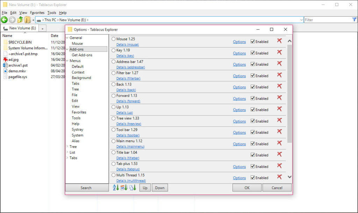This screenshot has width=358, height=213.
Task: Uncheck Enabled for Address bar 1.47
Action: click(x=252, y=64)
